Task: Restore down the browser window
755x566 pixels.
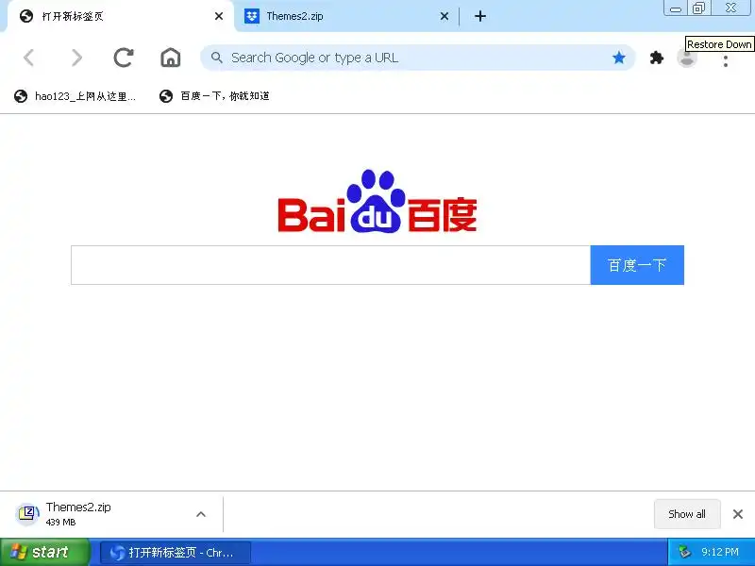Action: point(699,8)
